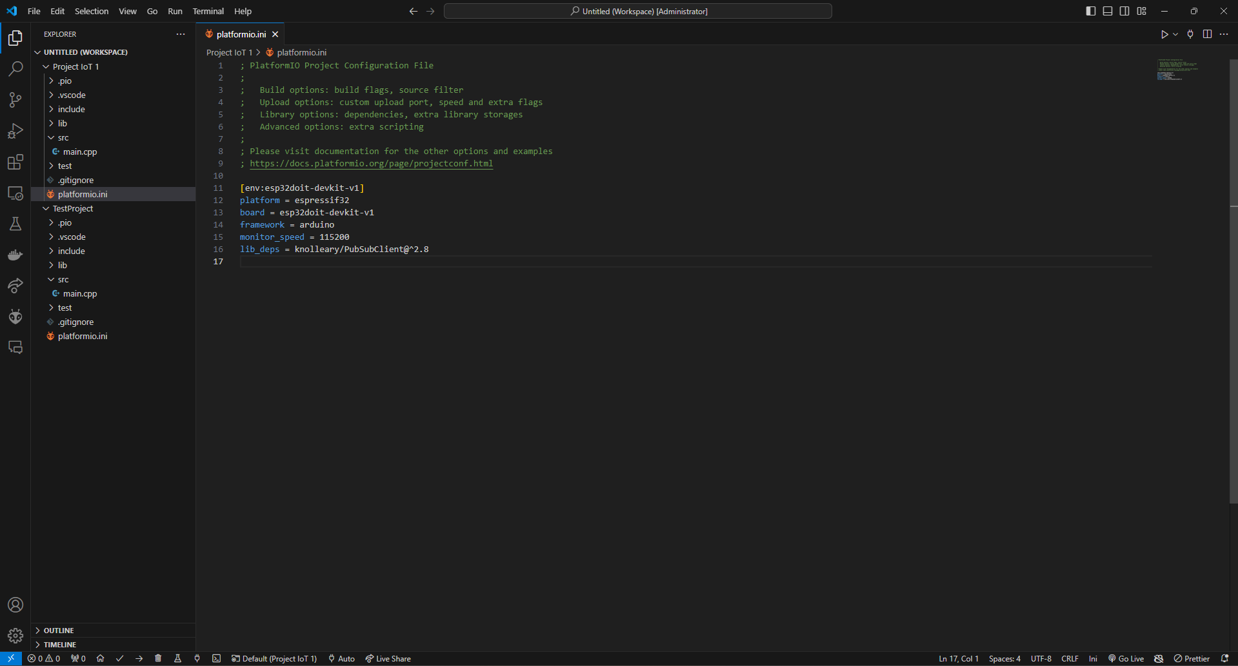Switch PlatformIO environment Default (Project IoT 1)
The width and height of the screenshot is (1238, 666).
click(274, 658)
